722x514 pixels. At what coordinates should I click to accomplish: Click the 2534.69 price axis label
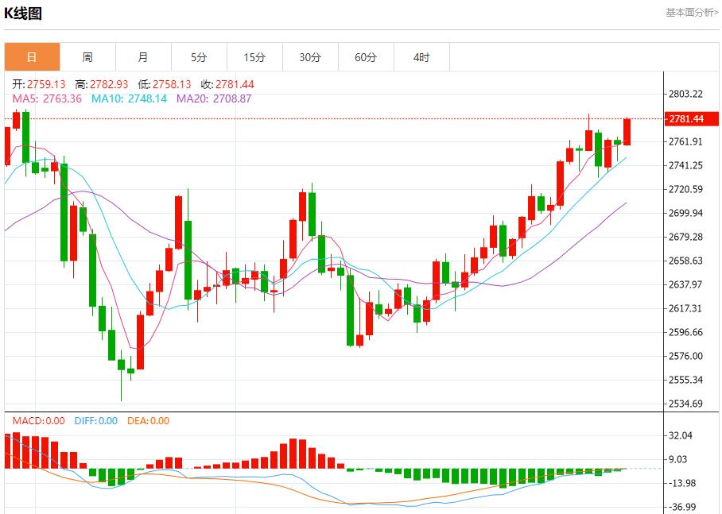click(685, 404)
